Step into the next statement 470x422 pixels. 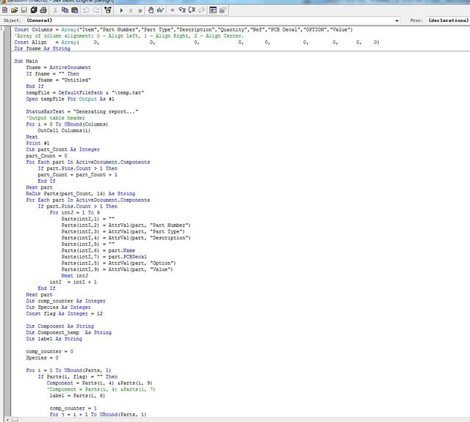coord(182,10)
